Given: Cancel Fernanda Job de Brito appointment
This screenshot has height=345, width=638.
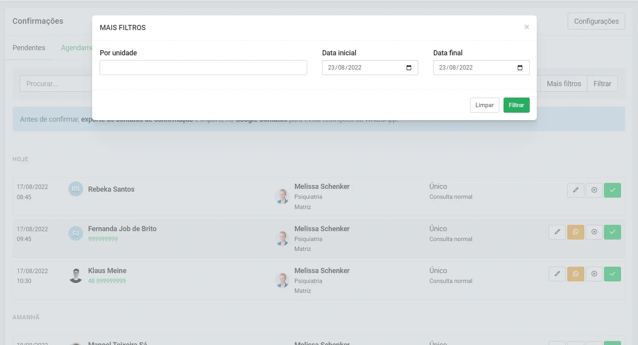Looking at the screenshot, I should tap(594, 232).
